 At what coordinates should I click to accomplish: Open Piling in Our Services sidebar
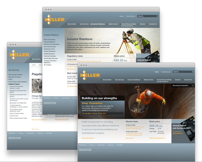[10, 79]
